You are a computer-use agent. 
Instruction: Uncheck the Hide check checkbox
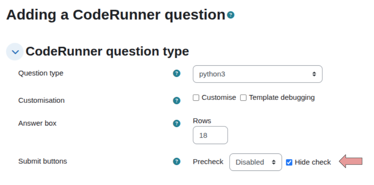click(289, 162)
